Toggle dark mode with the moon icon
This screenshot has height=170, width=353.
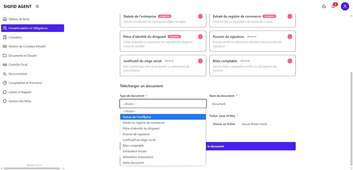(x=324, y=6)
